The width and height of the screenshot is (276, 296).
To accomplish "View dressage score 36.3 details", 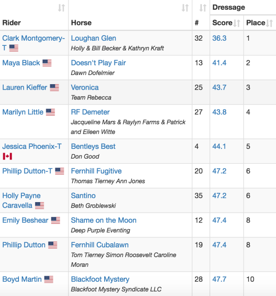I will point(219,38).
